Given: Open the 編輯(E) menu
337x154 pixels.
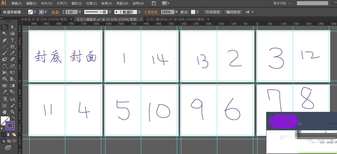Looking at the screenshot, I should point(32,3).
